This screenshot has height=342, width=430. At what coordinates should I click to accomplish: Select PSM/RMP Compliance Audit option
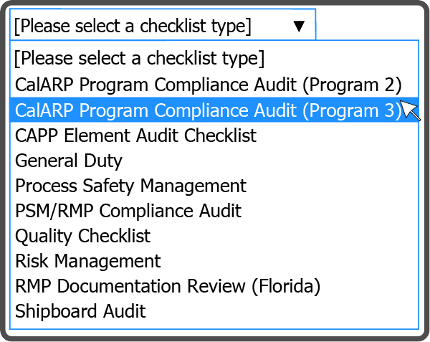coord(128,211)
